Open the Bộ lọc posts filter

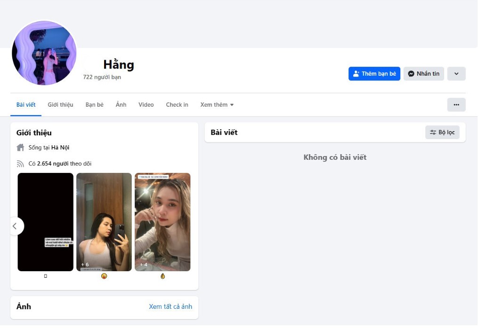(x=442, y=133)
